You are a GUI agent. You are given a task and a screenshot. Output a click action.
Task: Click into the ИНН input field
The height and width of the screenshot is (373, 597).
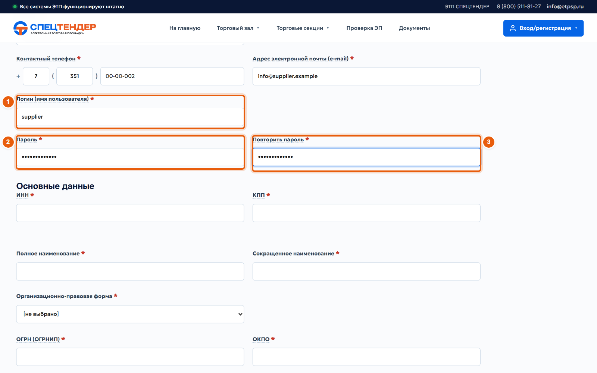click(130, 213)
